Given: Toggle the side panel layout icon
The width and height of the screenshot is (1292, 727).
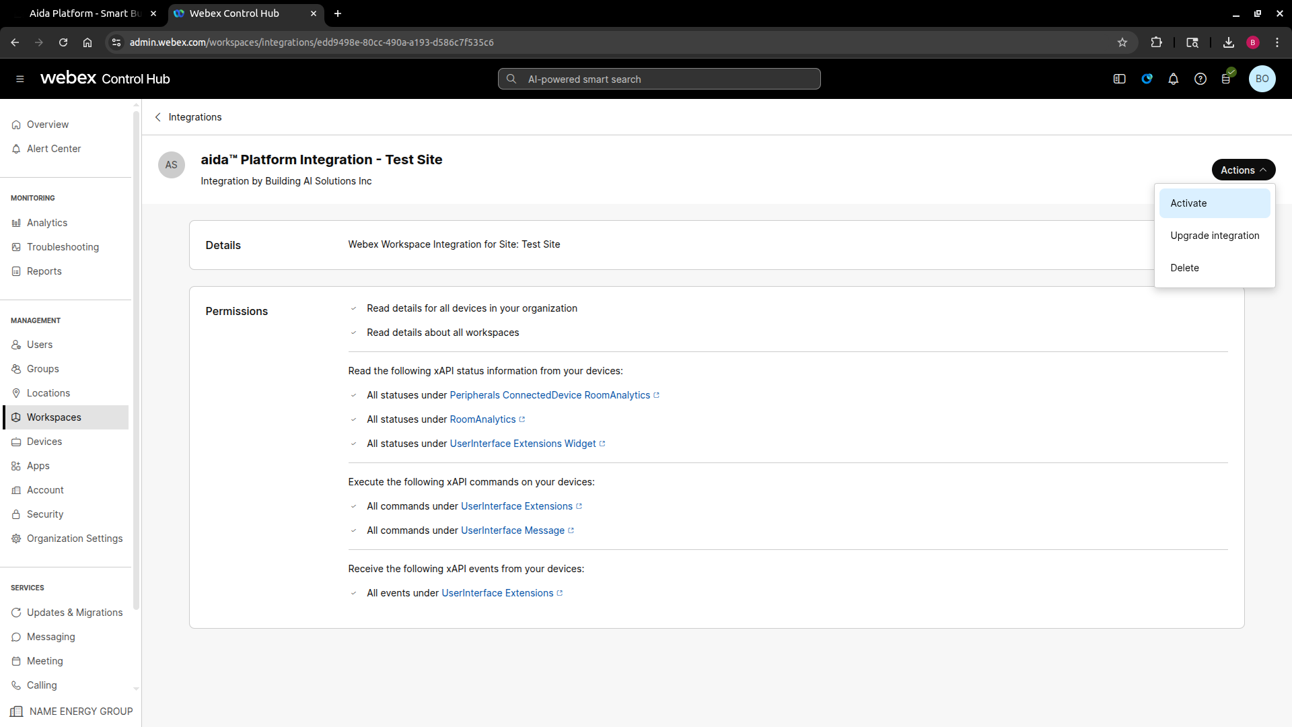Looking at the screenshot, I should tap(1119, 79).
